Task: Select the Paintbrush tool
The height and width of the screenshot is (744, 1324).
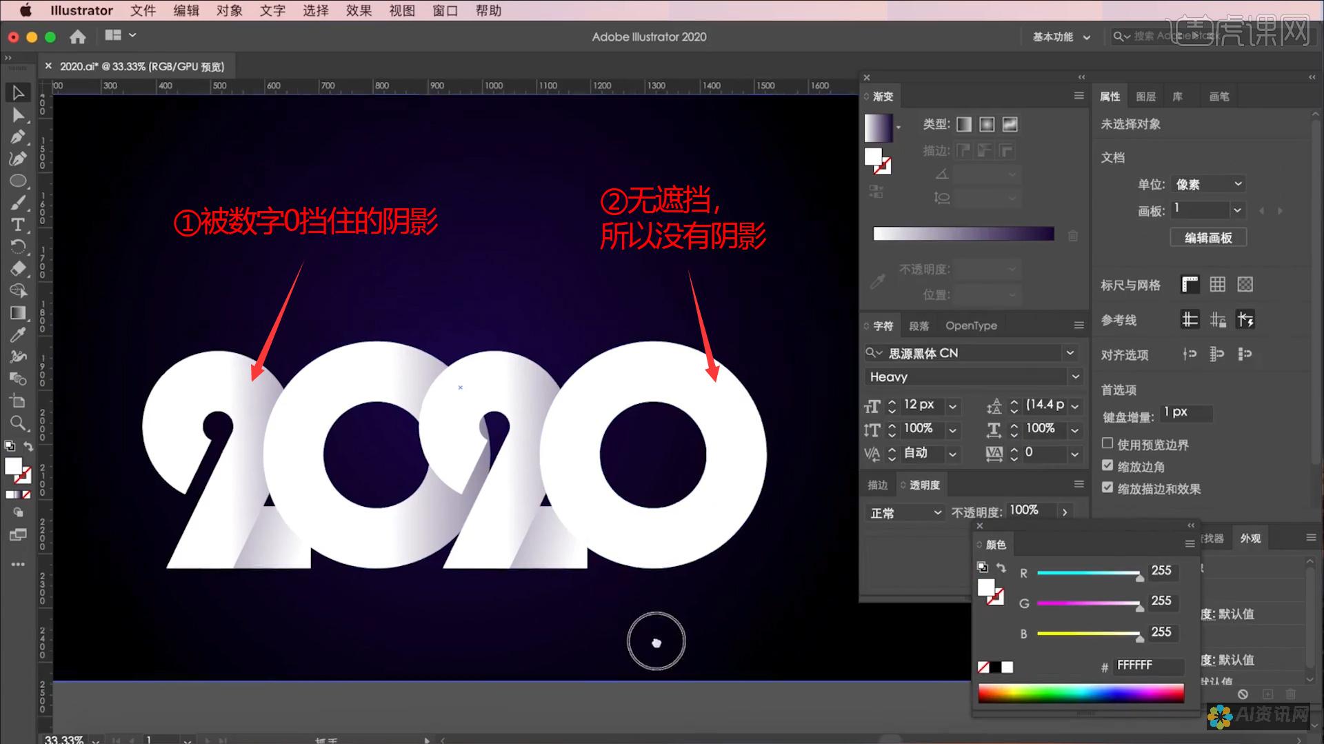Action: click(x=19, y=203)
